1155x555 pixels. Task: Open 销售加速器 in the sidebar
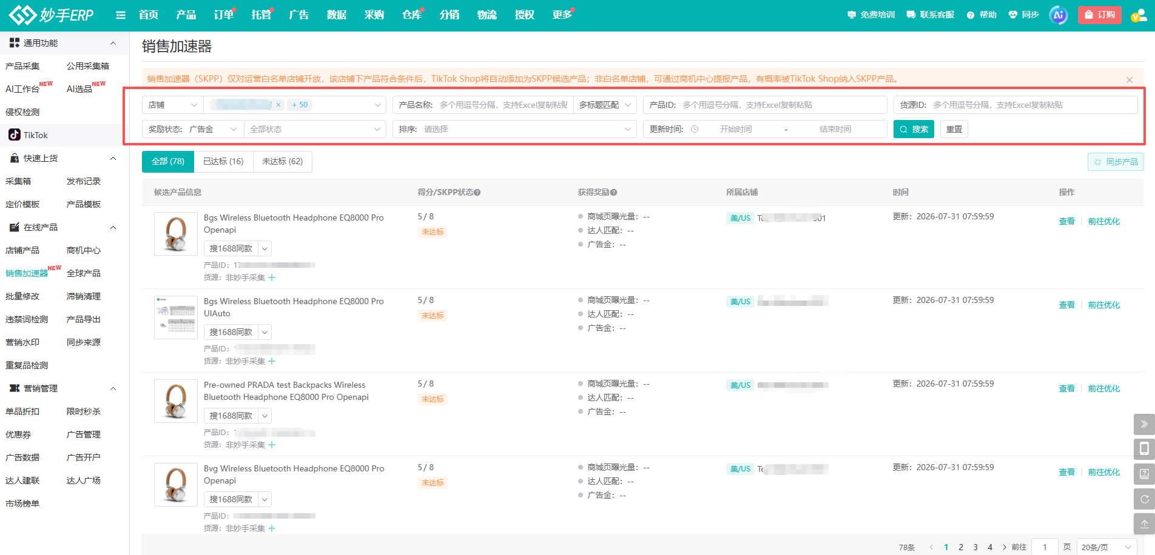(27, 273)
